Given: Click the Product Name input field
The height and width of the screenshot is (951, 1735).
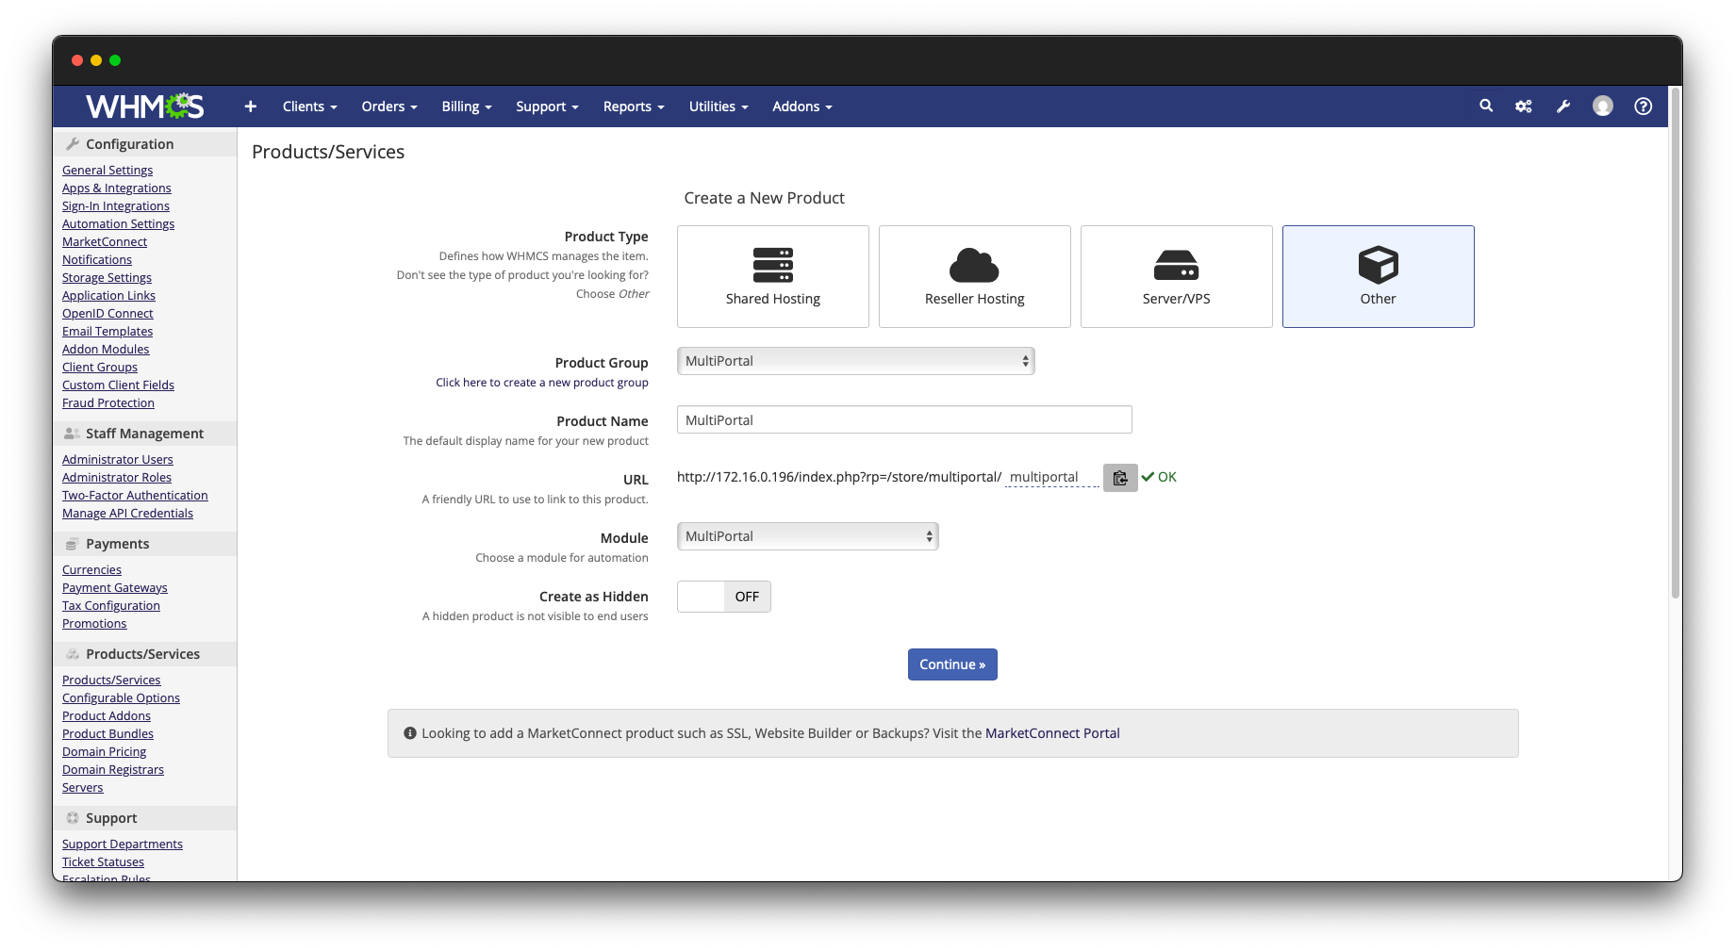Looking at the screenshot, I should pos(904,420).
